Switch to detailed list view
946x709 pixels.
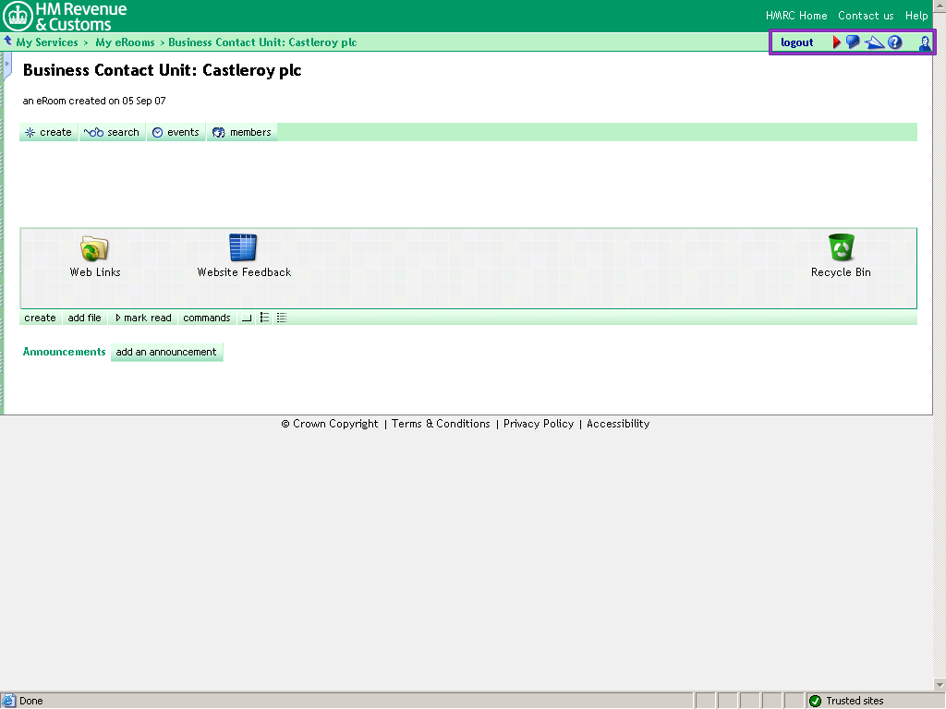[281, 318]
